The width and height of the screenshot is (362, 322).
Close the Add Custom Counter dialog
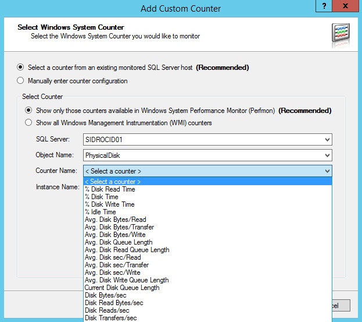click(x=345, y=6)
